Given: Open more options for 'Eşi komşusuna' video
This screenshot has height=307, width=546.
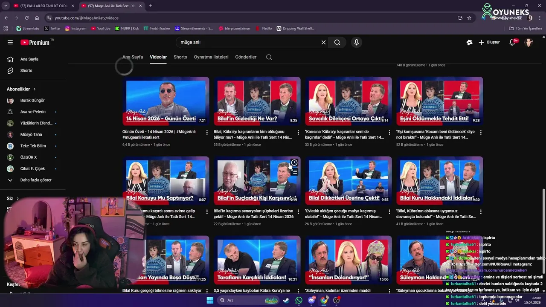Looking at the screenshot, I should tap(481, 133).
